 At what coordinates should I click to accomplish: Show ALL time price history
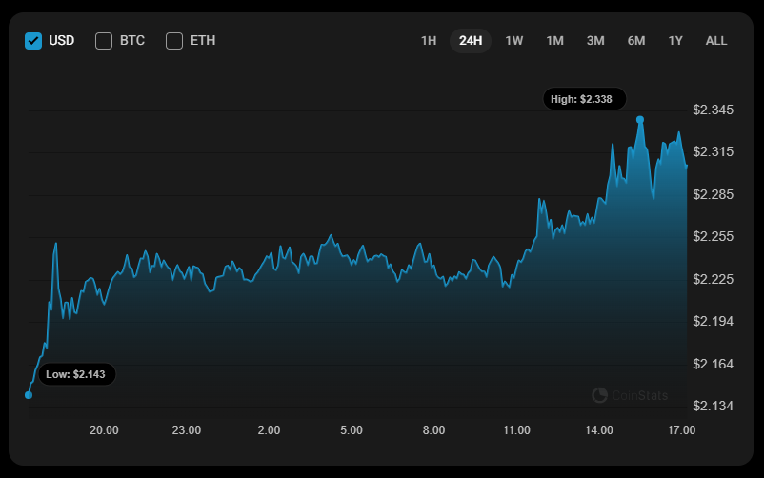tap(716, 41)
